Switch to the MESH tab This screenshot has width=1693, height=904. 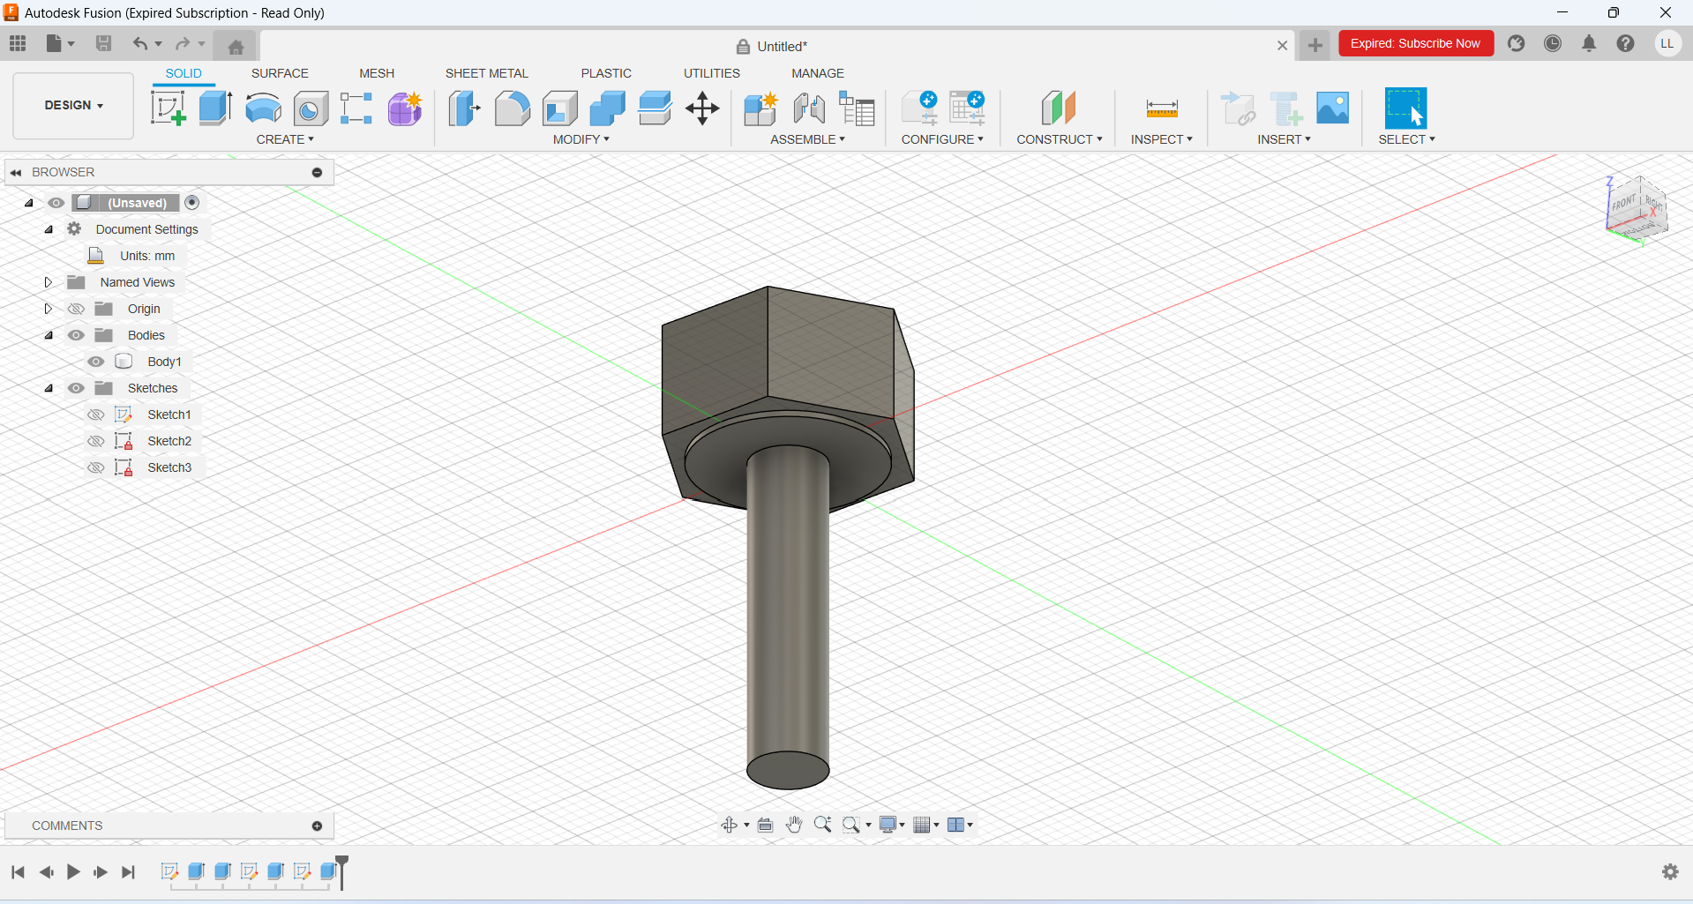377,73
